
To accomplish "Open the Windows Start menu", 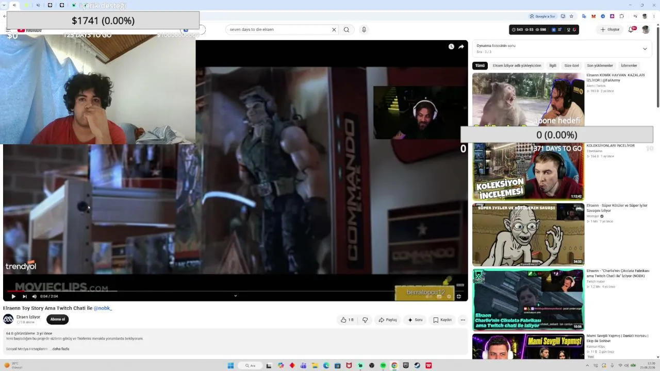I will click(230, 366).
